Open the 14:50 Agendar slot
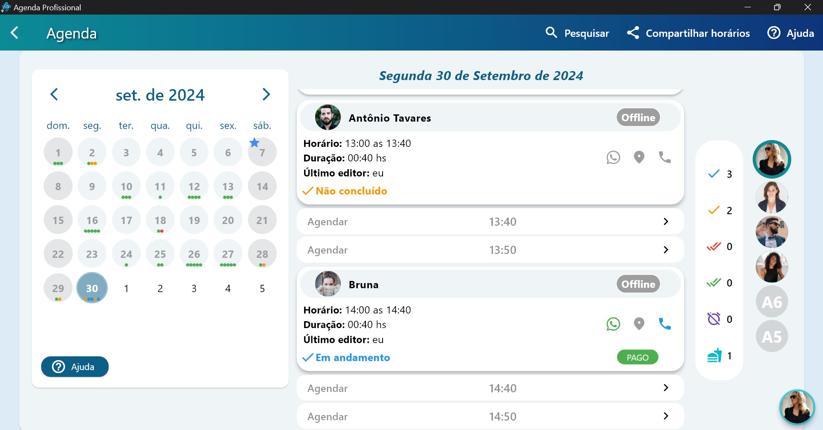Viewport: 823px width, 430px height. 490,416
